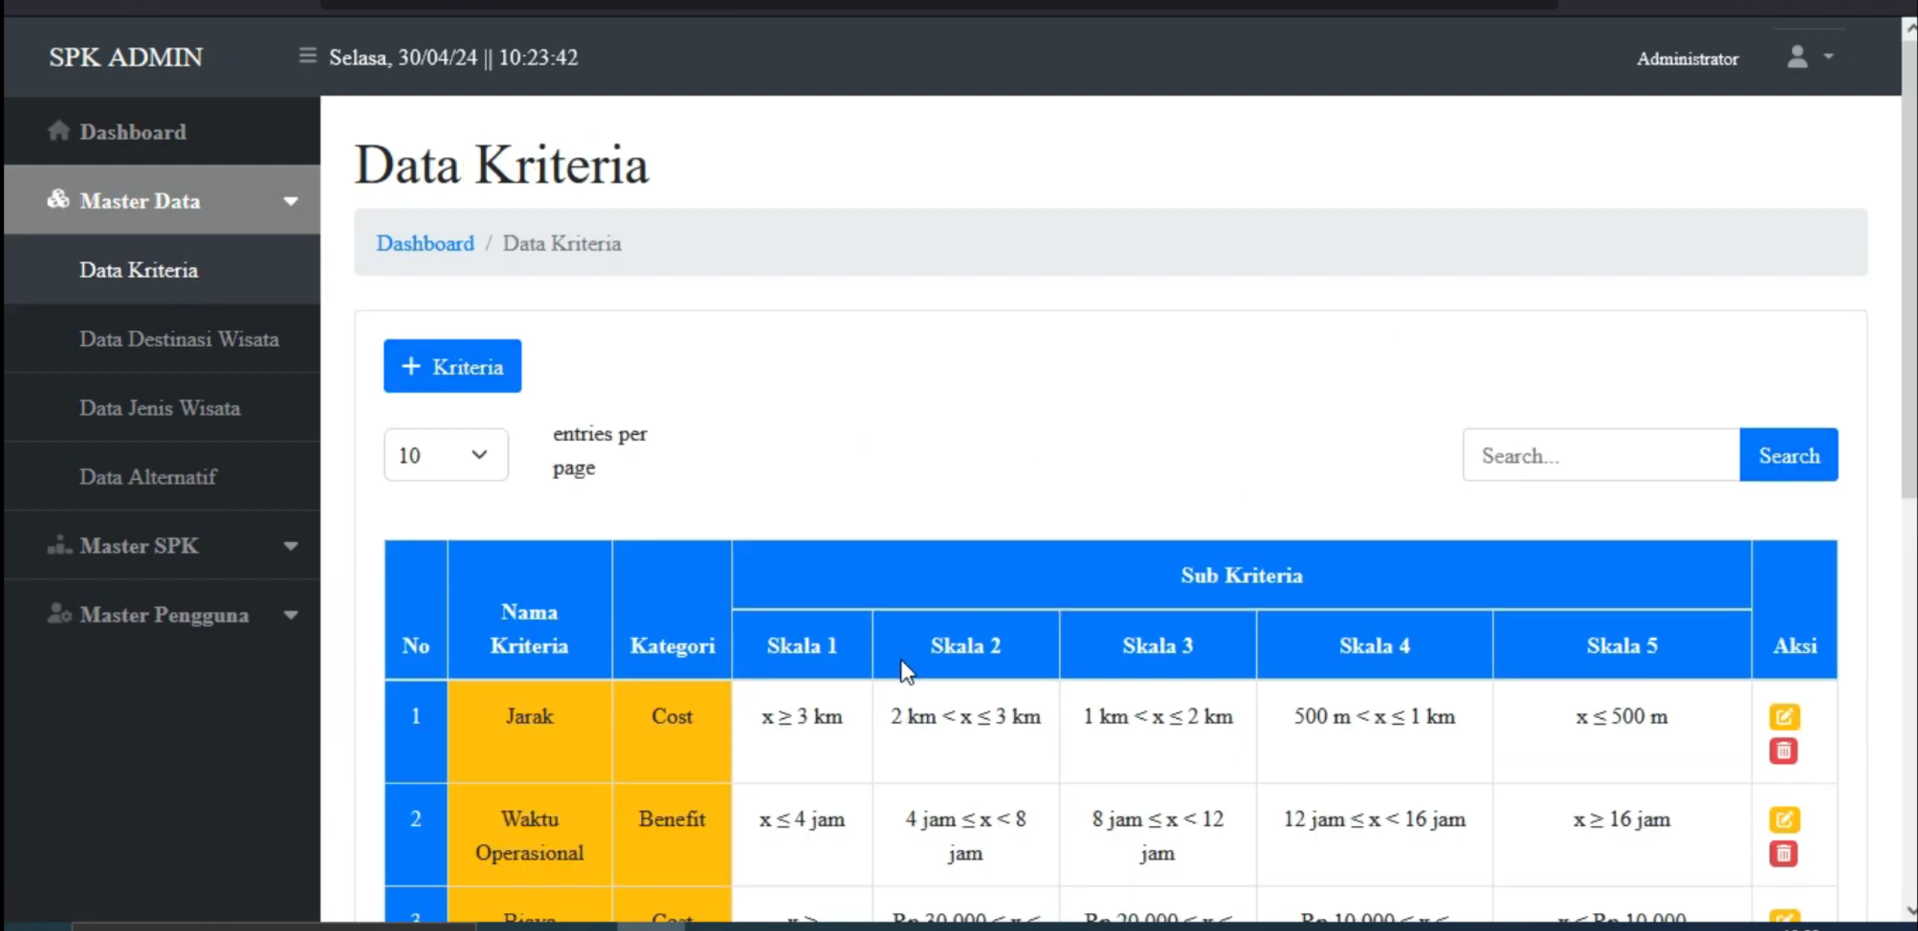
Task: Open the entries per page dropdown
Action: coord(446,454)
